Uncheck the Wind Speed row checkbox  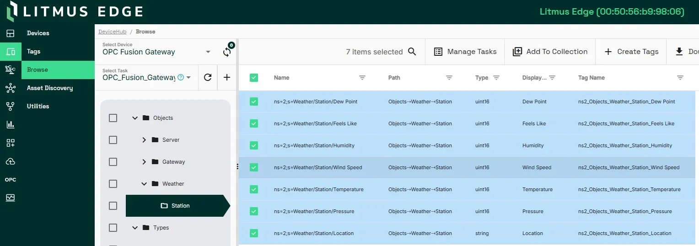[254, 167]
